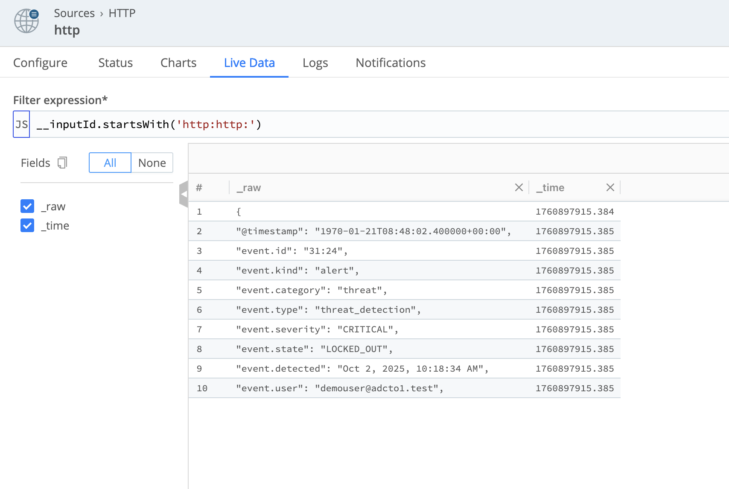This screenshot has width=729, height=489.
Task: Click the None fields button
Action: [152, 163]
